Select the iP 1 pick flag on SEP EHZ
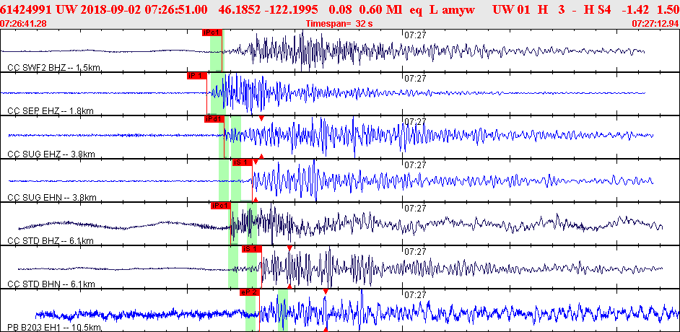 pos(196,76)
